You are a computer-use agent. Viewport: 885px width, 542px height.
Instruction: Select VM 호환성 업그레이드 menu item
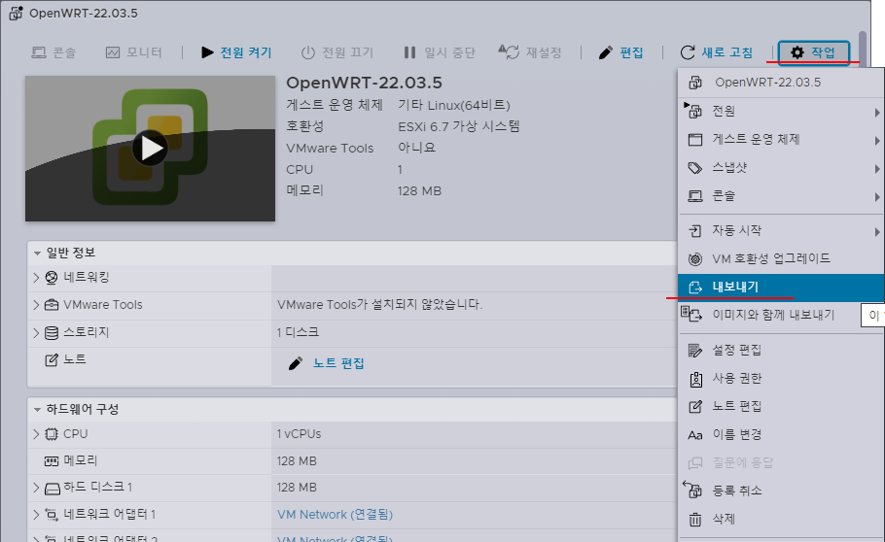click(x=781, y=259)
